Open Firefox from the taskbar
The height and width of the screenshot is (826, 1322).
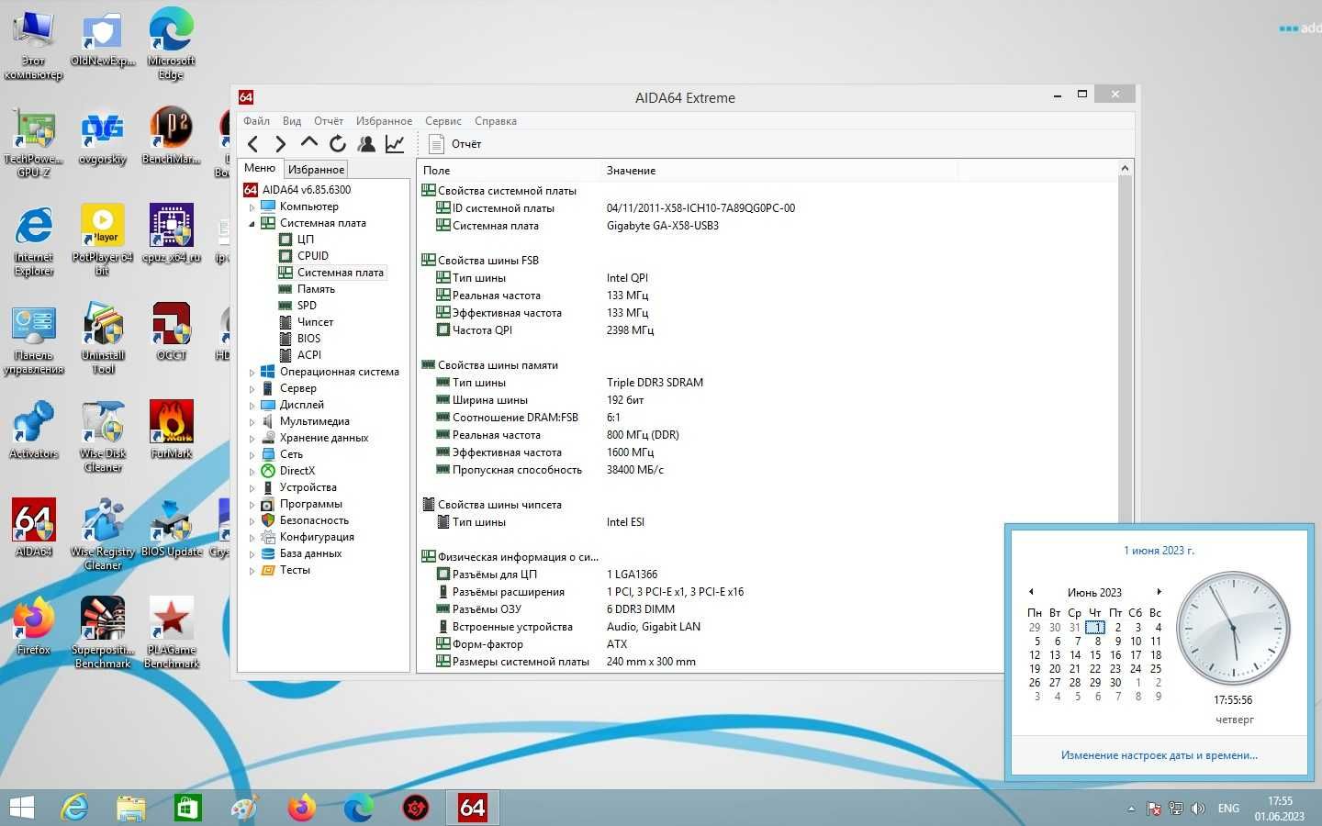(x=301, y=808)
